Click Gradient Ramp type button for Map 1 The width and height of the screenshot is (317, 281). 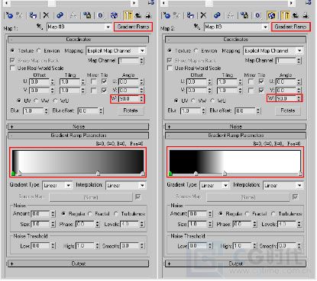point(133,27)
